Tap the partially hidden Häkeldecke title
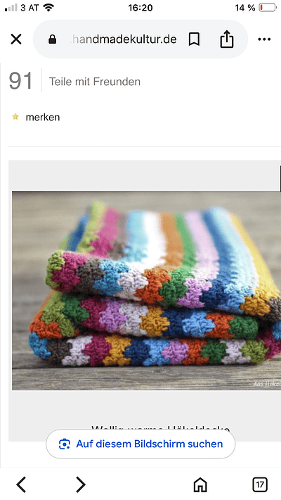 (x=160, y=428)
